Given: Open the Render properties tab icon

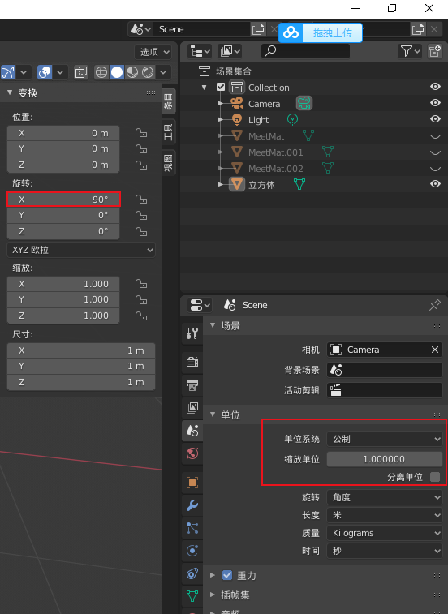Looking at the screenshot, I should pos(192,362).
